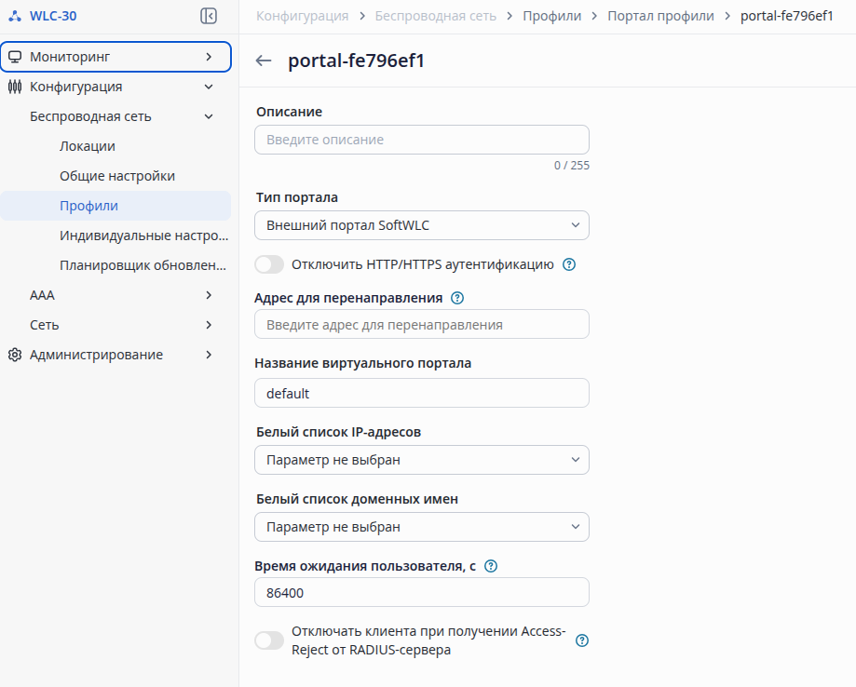
Task: Toggle Отключать клиента при Access-Reject switch
Action: click(x=269, y=640)
